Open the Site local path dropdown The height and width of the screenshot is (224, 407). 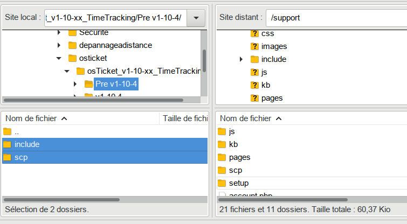[196, 18]
